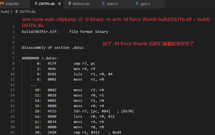Expand the breadcrumb chevron after build
The image size is (215, 135).
(x=11, y=12)
